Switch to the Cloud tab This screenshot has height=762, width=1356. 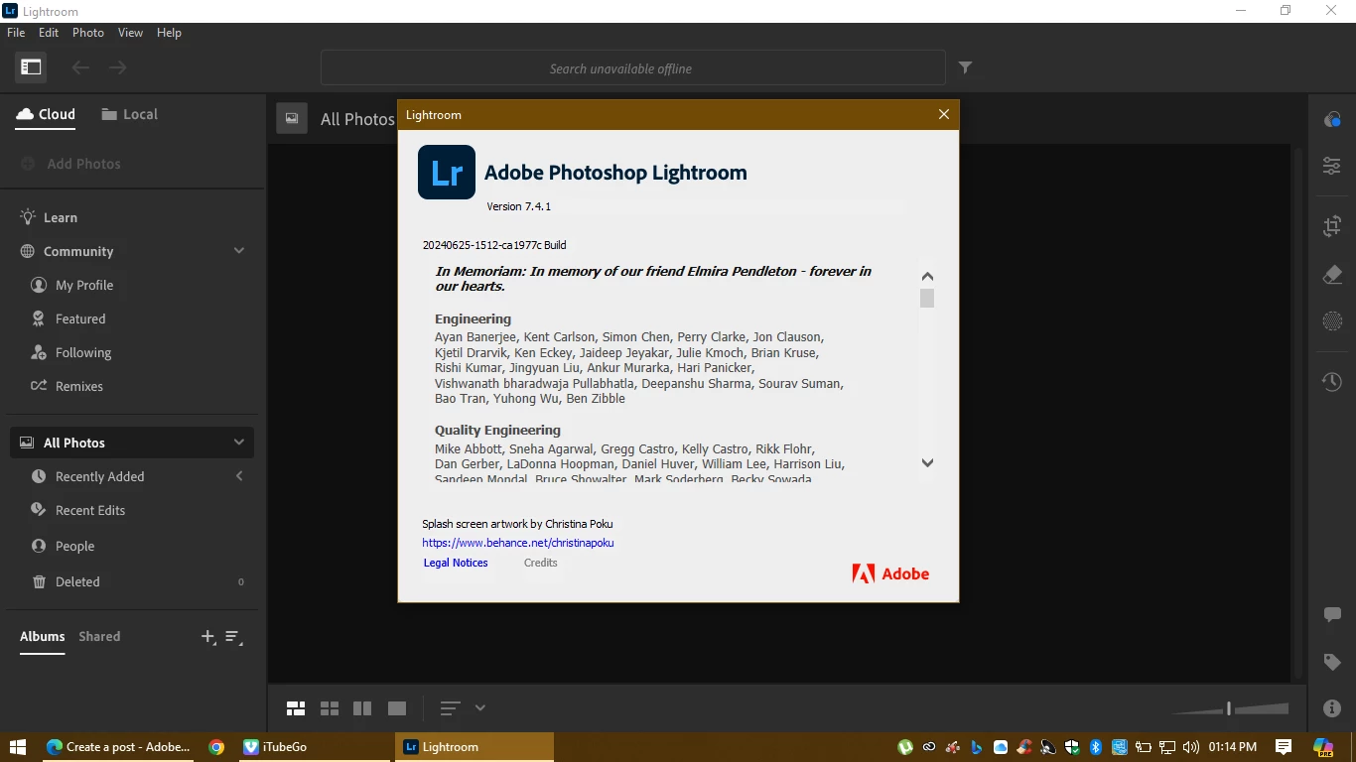pyautogui.click(x=46, y=114)
